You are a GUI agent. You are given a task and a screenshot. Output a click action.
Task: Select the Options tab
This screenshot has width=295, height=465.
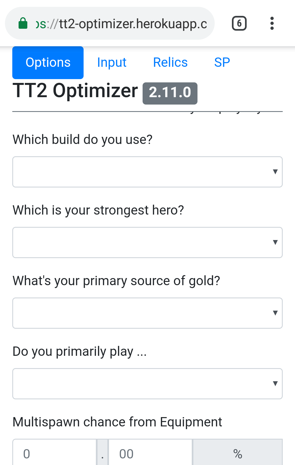pyautogui.click(x=48, y=63)
